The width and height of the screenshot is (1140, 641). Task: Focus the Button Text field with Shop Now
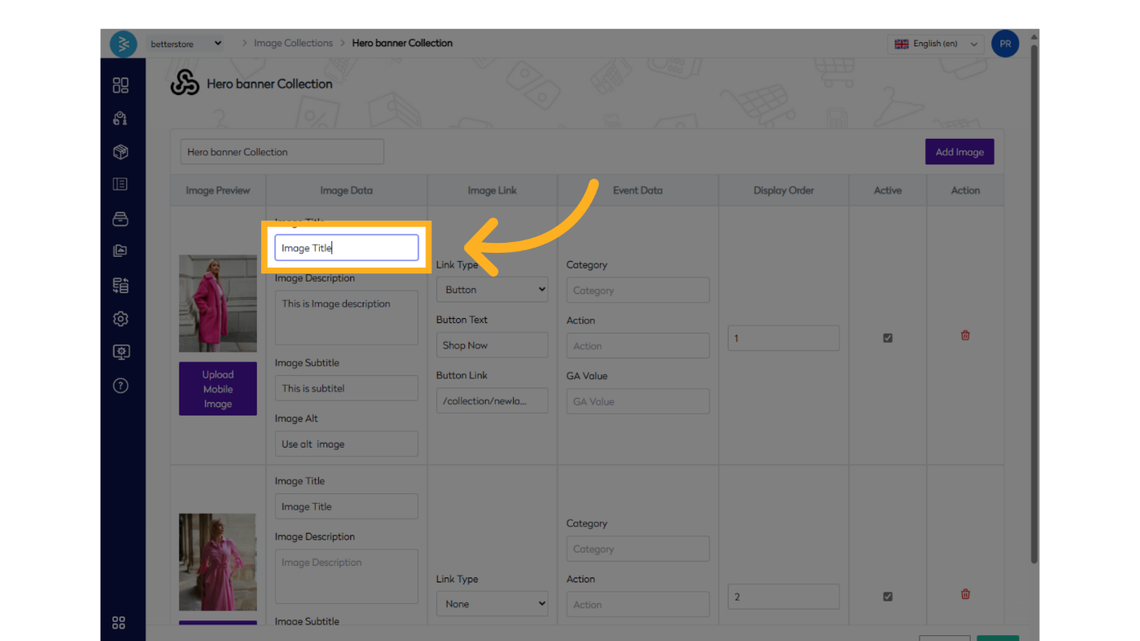(x=492, y=345)
